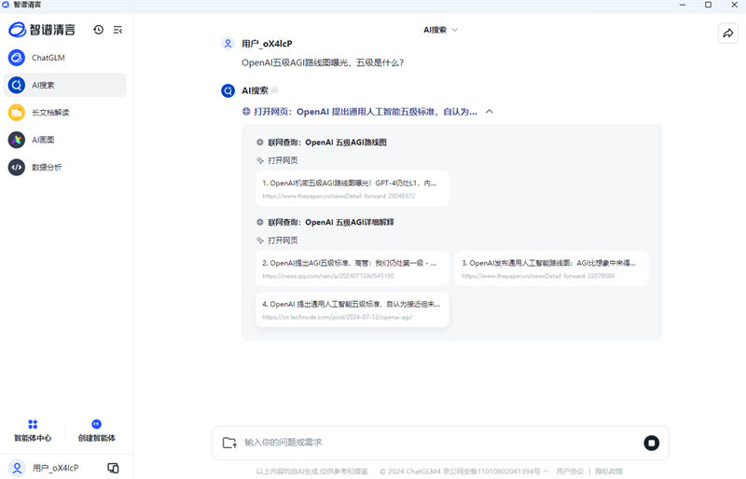Open 智能体中心 agent center

click(33, 431)
